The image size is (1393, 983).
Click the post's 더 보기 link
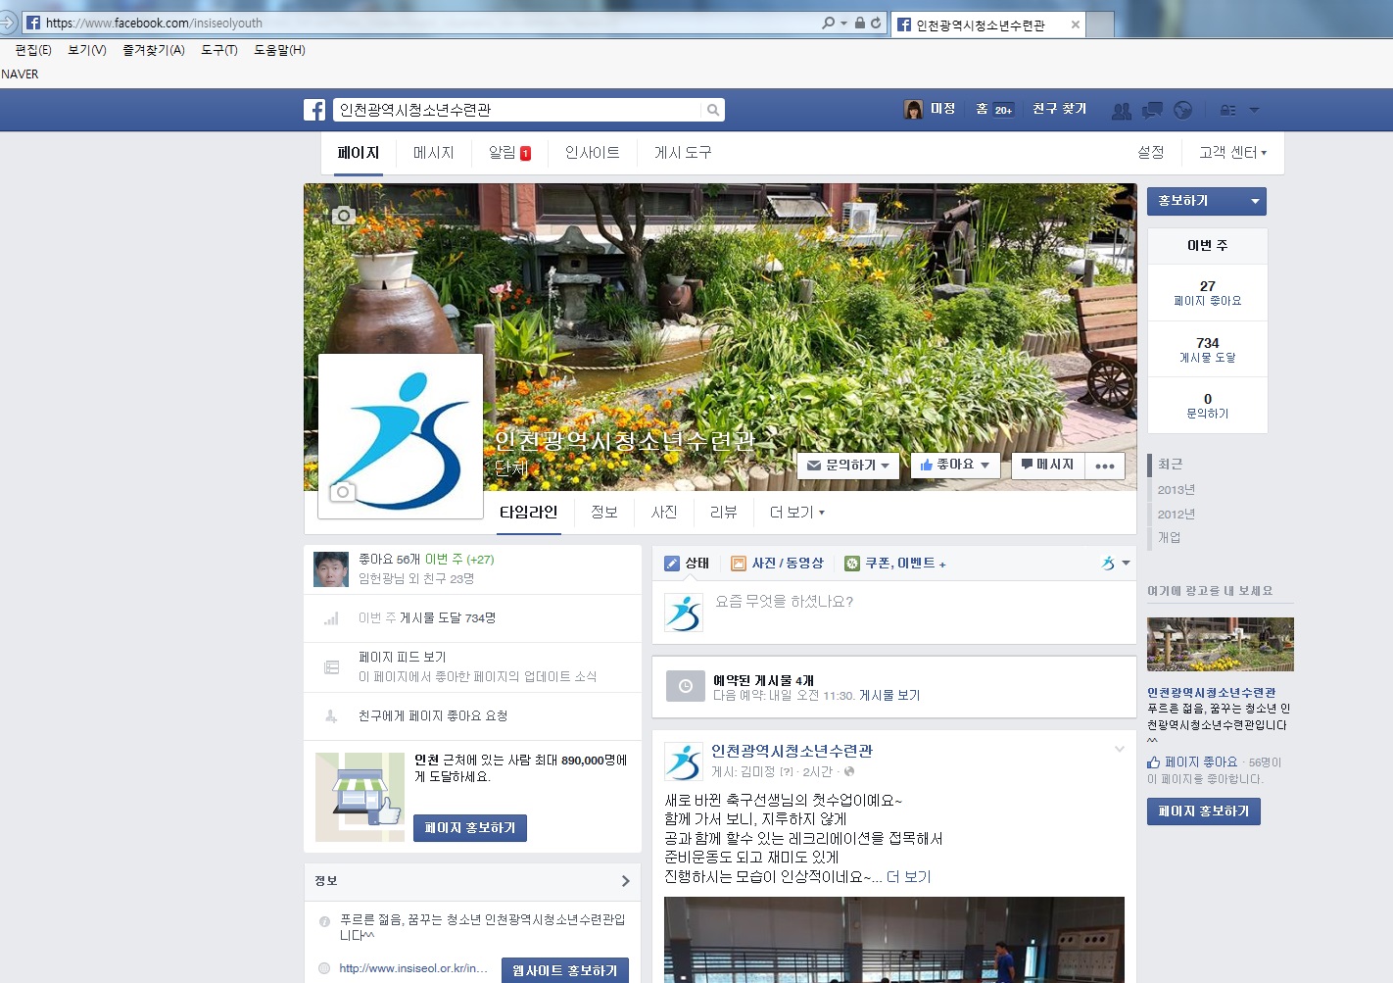click(x=909, y=877)
